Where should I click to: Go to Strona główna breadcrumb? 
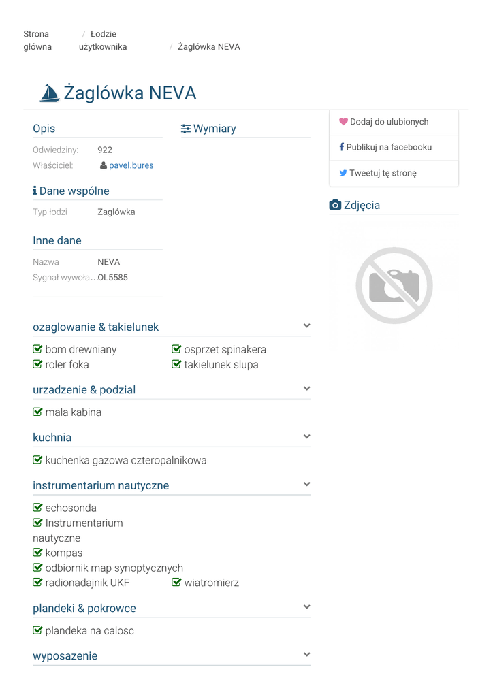point(37,40)
